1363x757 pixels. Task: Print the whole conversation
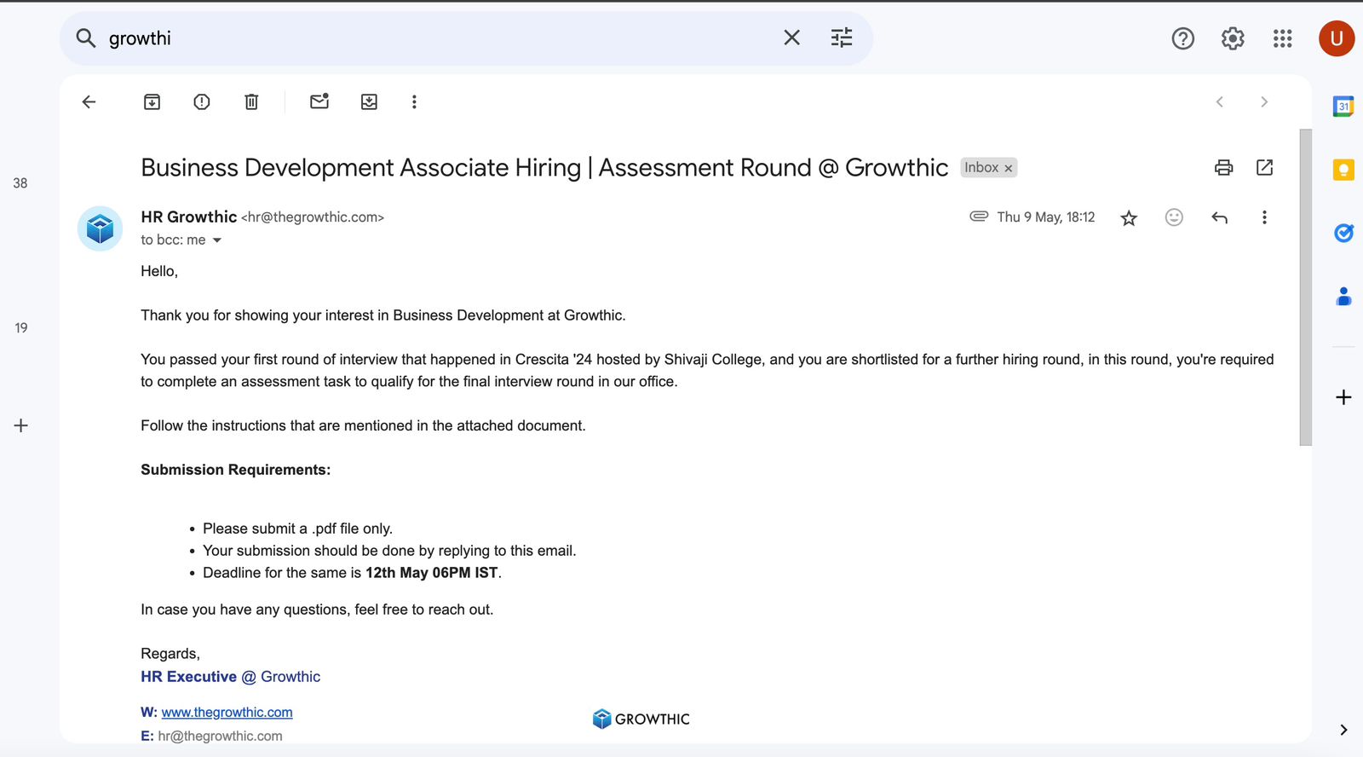[1224, 168]
